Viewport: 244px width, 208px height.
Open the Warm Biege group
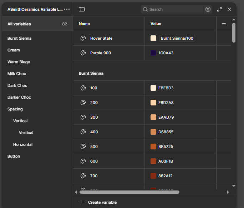tap(19, 62)
